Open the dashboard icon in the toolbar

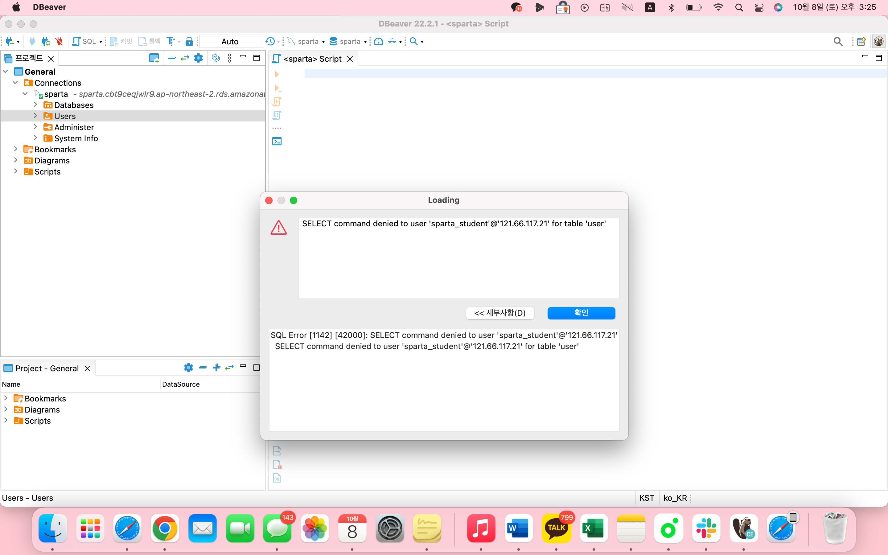click(x=378, y=42)
